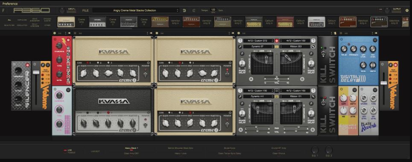Click the Tempo 120 BPM value field
Image resolution: width=412 pixels, height=162 pixels.
click(x=213, y=10)
